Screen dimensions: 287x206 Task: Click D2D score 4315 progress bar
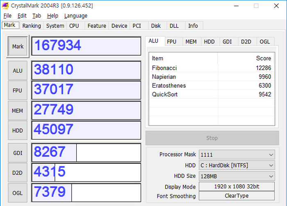86,172
